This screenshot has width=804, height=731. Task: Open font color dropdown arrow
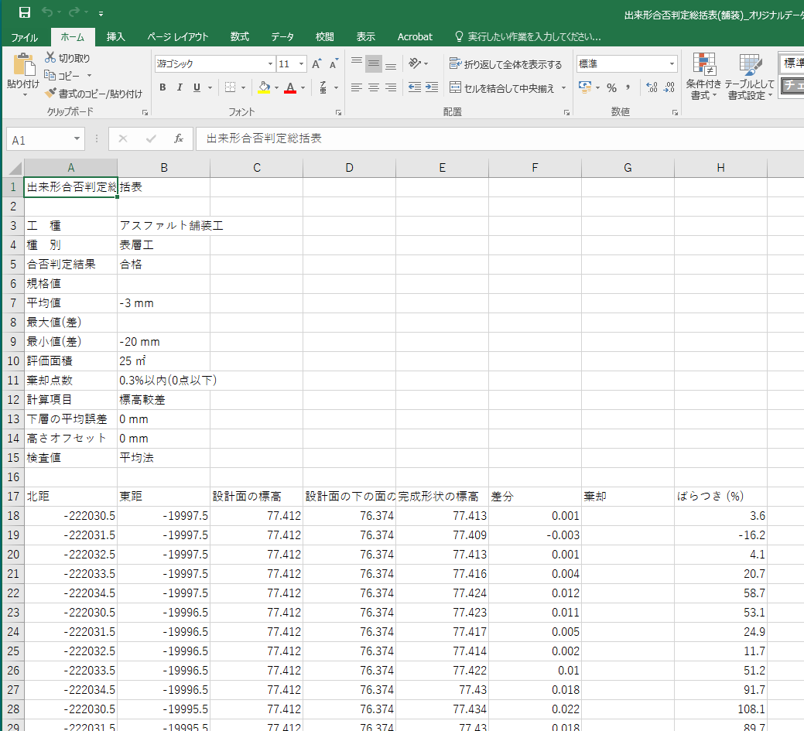303,87
